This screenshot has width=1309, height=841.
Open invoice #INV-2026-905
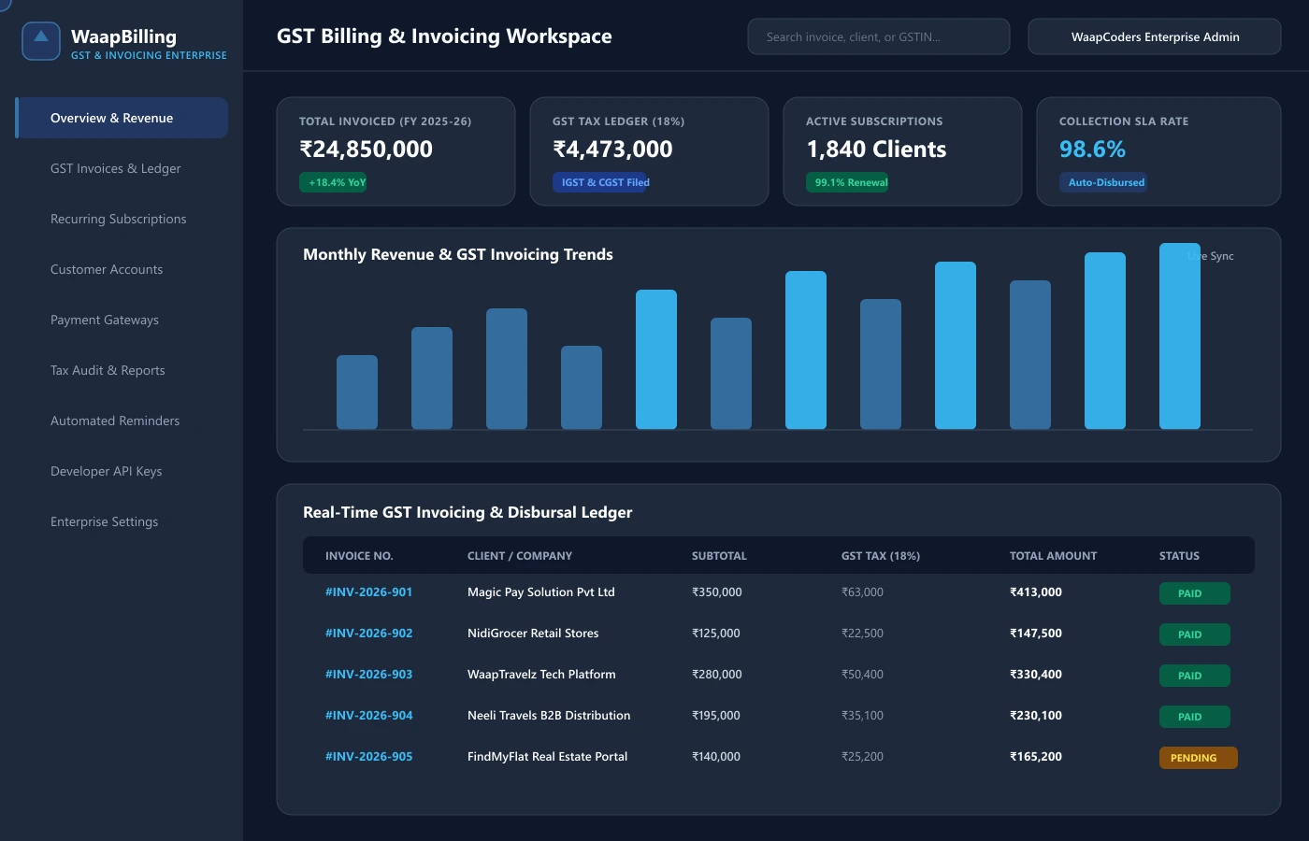pos(368,756)
